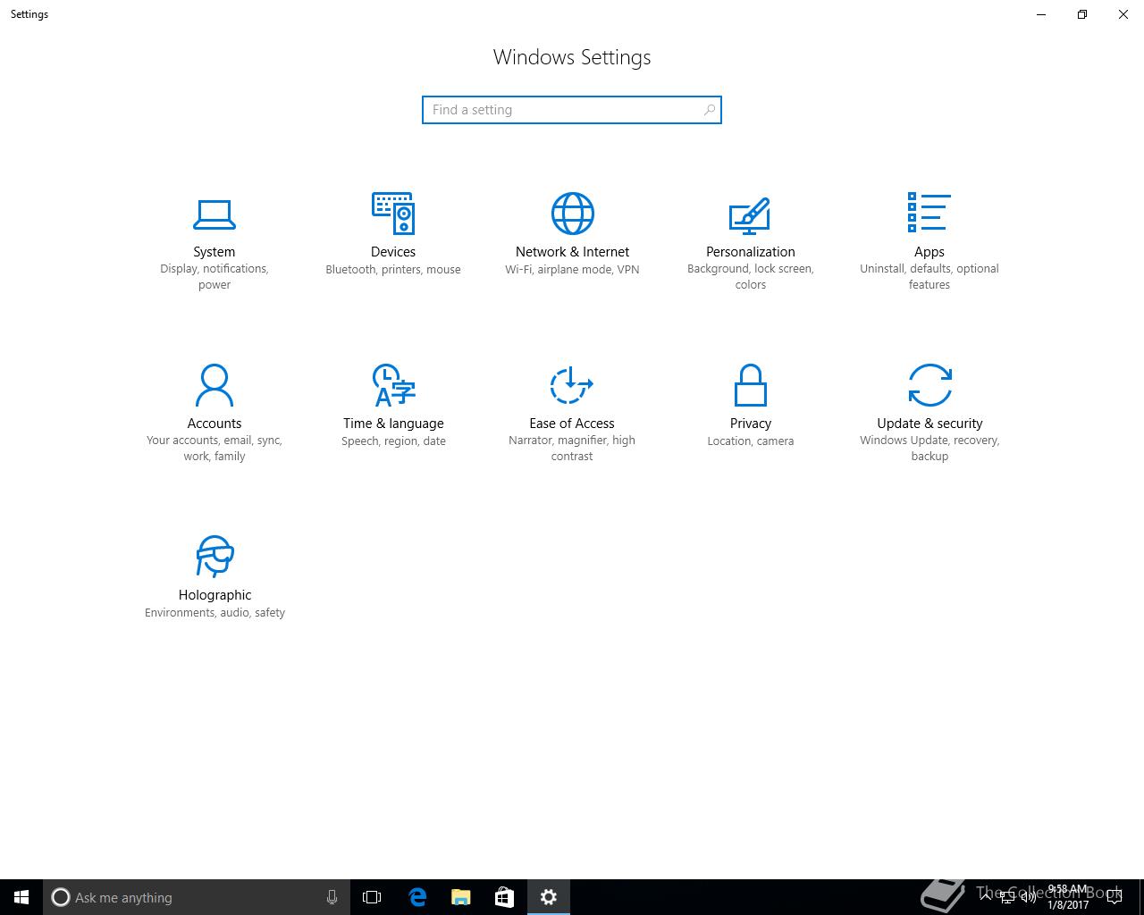Open the Windows Start menu

[21, 897]
